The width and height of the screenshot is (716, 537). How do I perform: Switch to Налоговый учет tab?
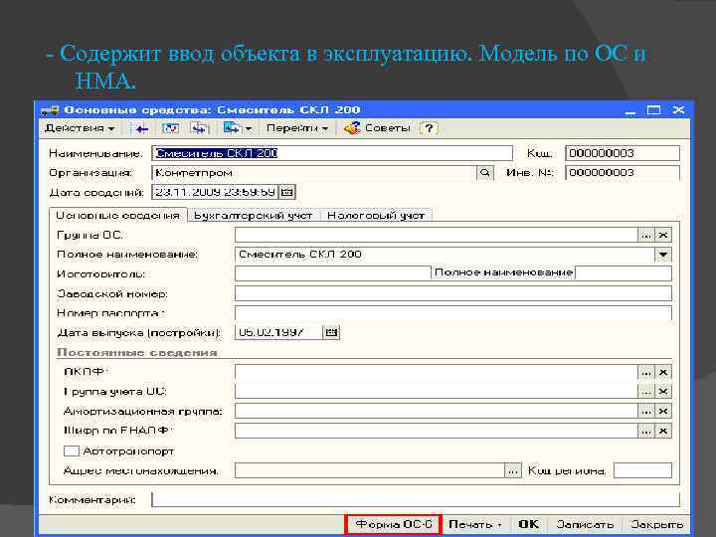[x=376, y=216]
